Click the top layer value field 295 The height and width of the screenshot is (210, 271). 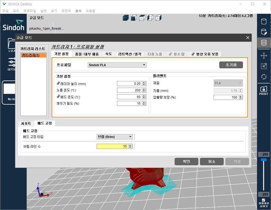click(x=263, y=154)
